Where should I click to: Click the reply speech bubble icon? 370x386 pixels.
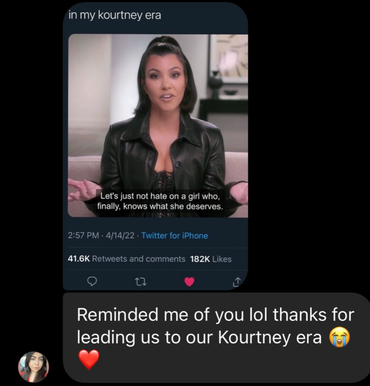click(x=92, y=281)
